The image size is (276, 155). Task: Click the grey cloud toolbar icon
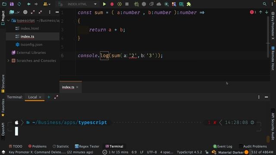159,4
